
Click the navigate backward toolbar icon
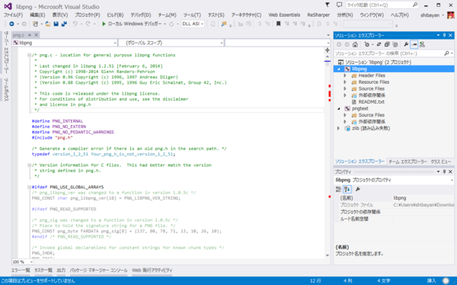(x=11, y=24)
